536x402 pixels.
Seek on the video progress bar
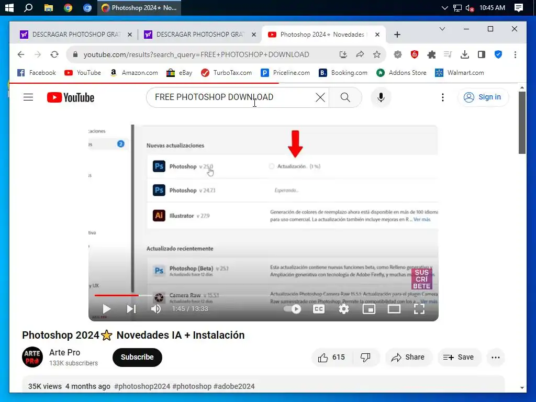pos(263,295)
